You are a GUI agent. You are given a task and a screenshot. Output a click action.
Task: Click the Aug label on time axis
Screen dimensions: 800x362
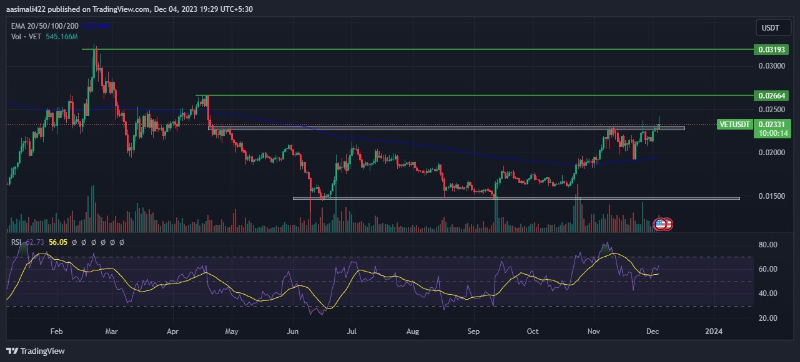pos(412,332)
